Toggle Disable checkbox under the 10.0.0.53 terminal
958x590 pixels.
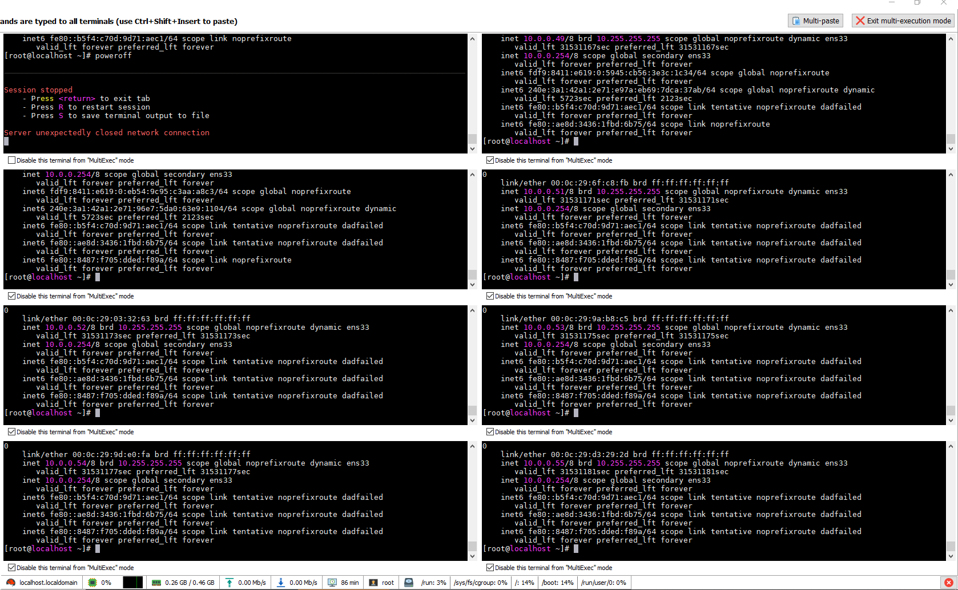pos(490,432)
